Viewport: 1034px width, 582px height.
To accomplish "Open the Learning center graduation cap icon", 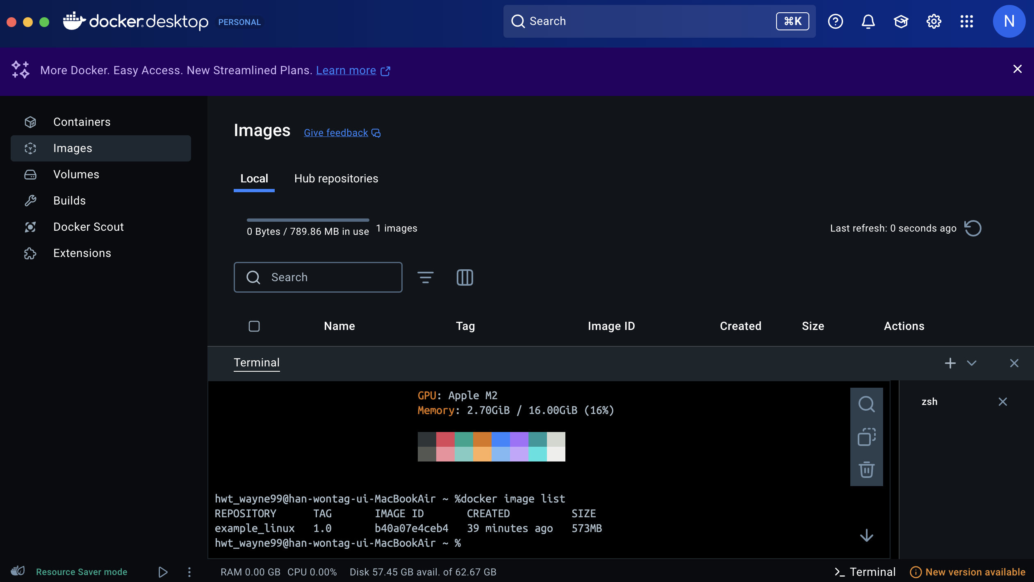I will tap(901, 21).
